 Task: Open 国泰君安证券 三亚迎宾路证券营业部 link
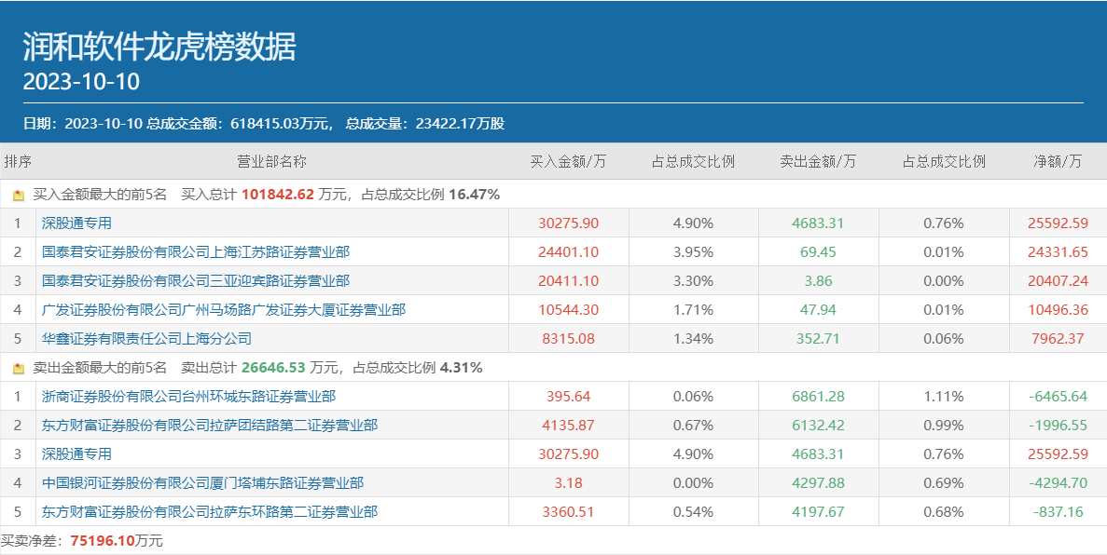(196, 281)
